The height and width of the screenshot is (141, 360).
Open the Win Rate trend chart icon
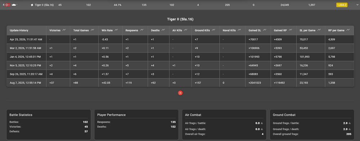(x=116, y=30)
